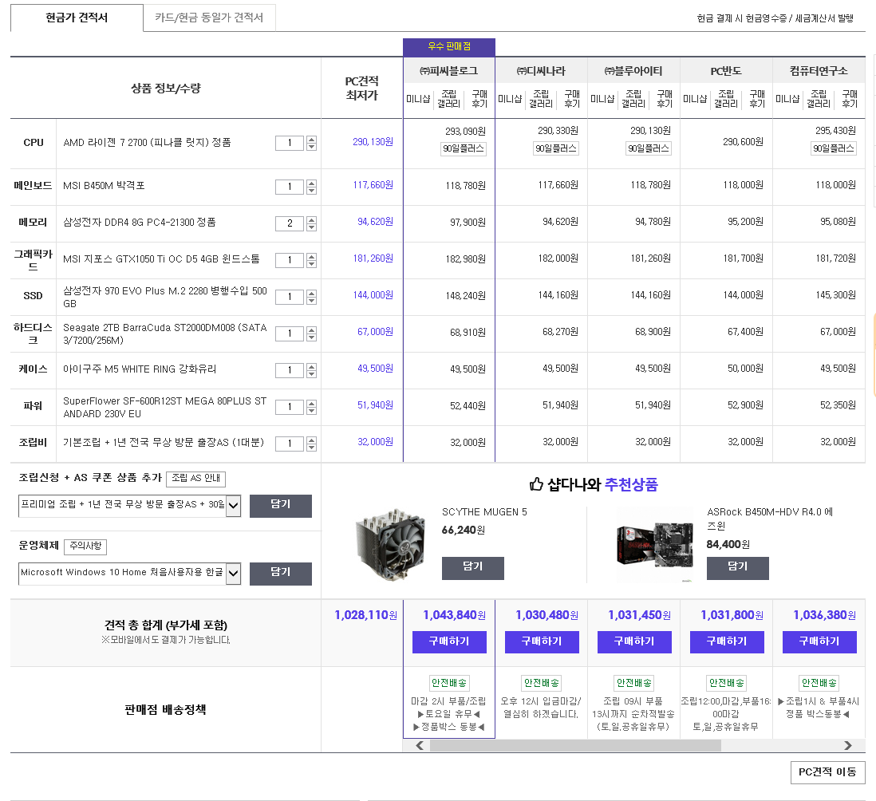Click the 안전배송 badge above 오후 12시 입금마감
This screenshot has height=801, width=876.
(x=542, y=683)
